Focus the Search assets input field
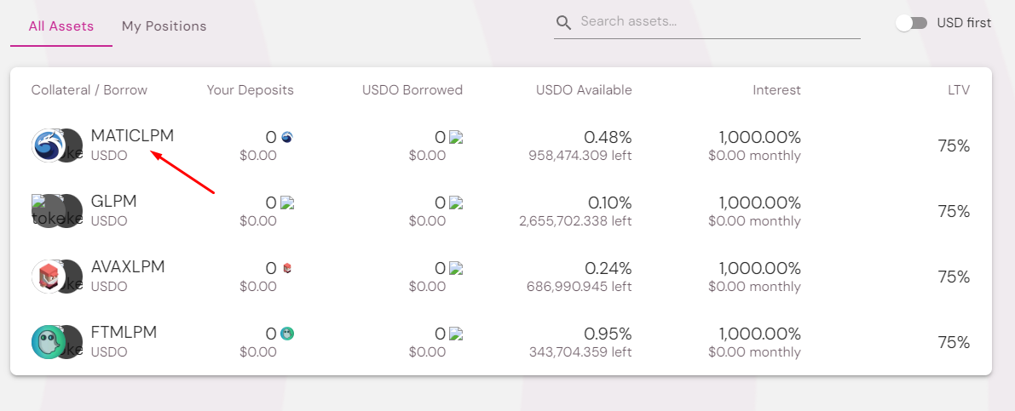This screenshot has width=1015, height=411. pyautogui.click(x=716, y=21)
